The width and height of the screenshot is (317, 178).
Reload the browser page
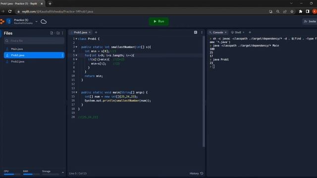pyautogui.click(x=10, y=11)
